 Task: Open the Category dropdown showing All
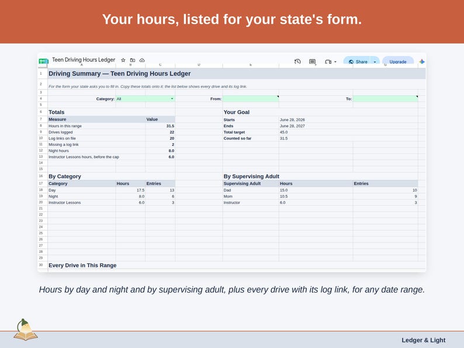pyautogui.click(x=145, y=99)
